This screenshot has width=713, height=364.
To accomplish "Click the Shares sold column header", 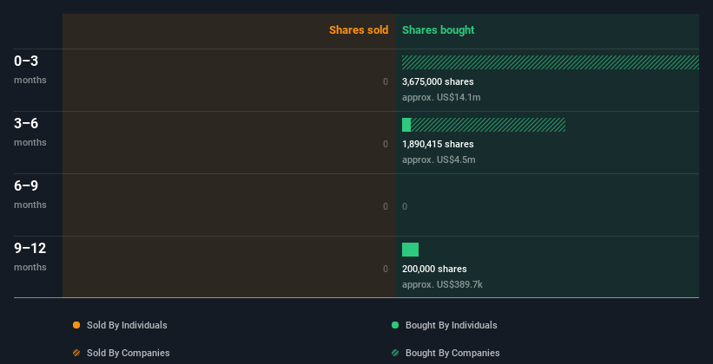I will coord(359,30).
